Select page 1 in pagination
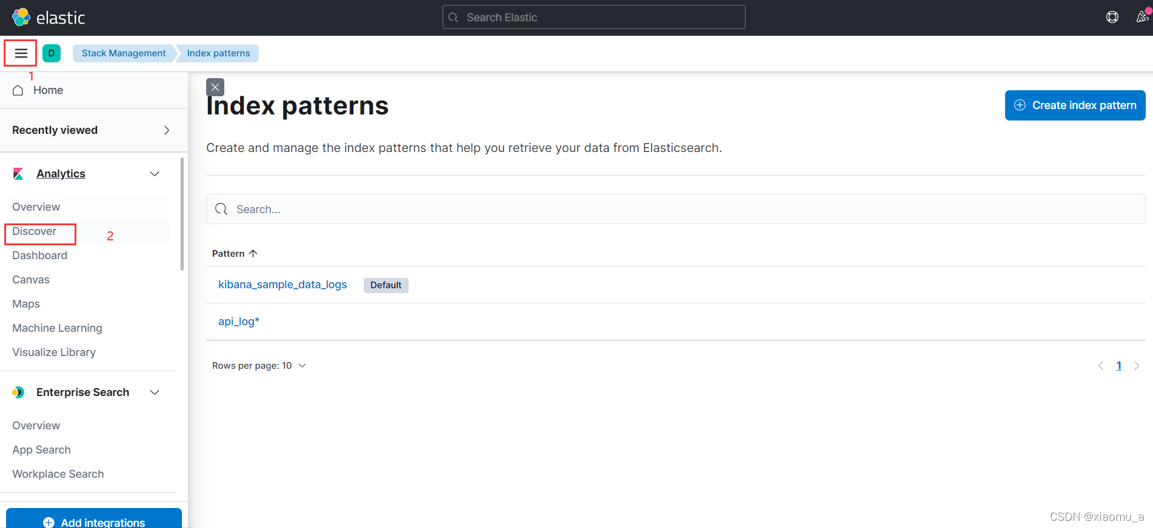The image size is (1153, 528). coord(1119,366)
